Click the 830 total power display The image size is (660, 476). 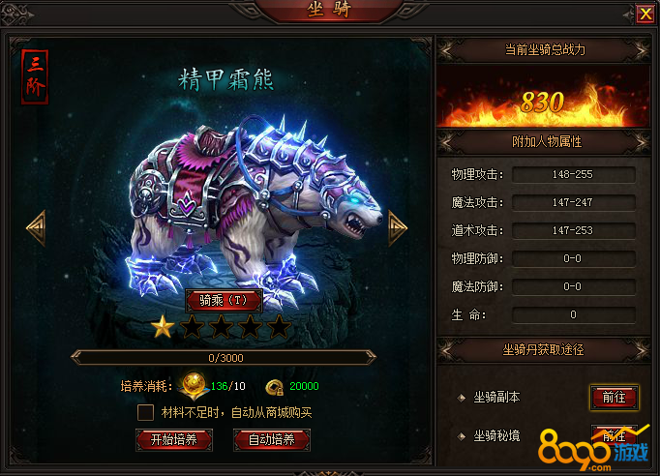(x=542, y=102)
